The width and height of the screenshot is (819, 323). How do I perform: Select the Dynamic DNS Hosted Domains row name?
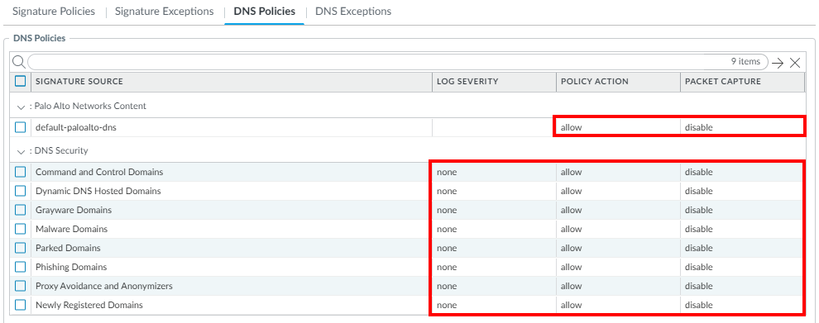pos(98,191)
